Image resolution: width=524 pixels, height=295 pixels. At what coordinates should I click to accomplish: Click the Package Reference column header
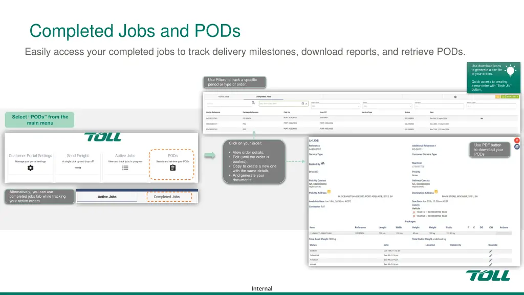coord(250,112)
